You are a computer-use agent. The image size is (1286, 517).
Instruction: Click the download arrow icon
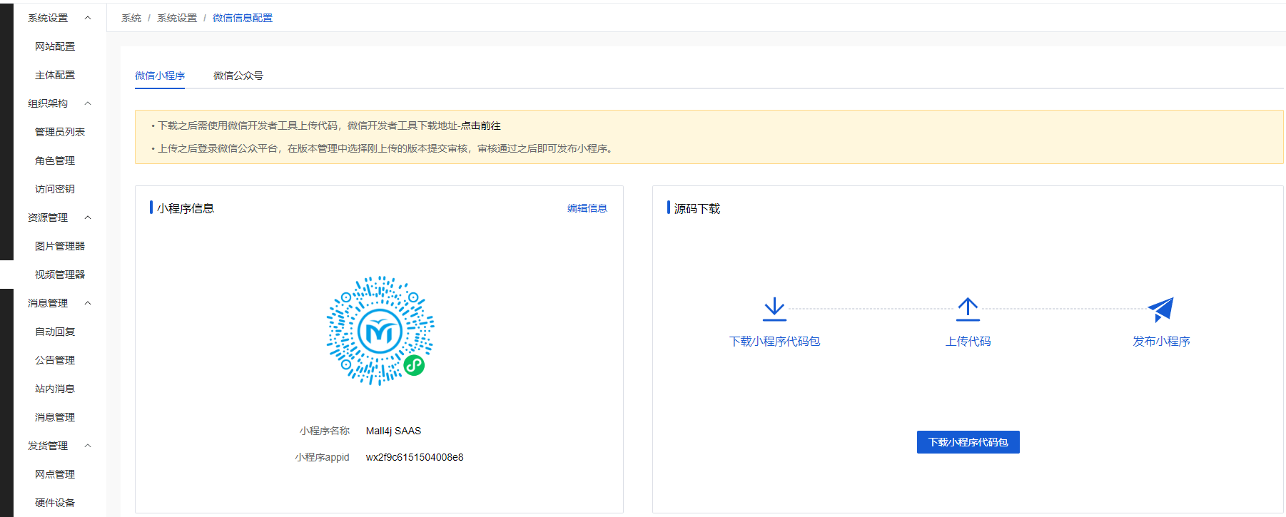[774, 309]
